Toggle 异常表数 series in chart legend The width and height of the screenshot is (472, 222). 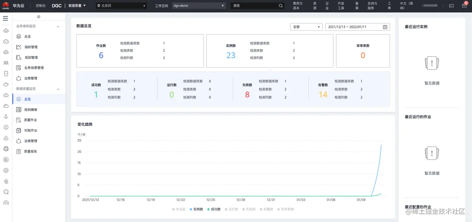[286, 209]
